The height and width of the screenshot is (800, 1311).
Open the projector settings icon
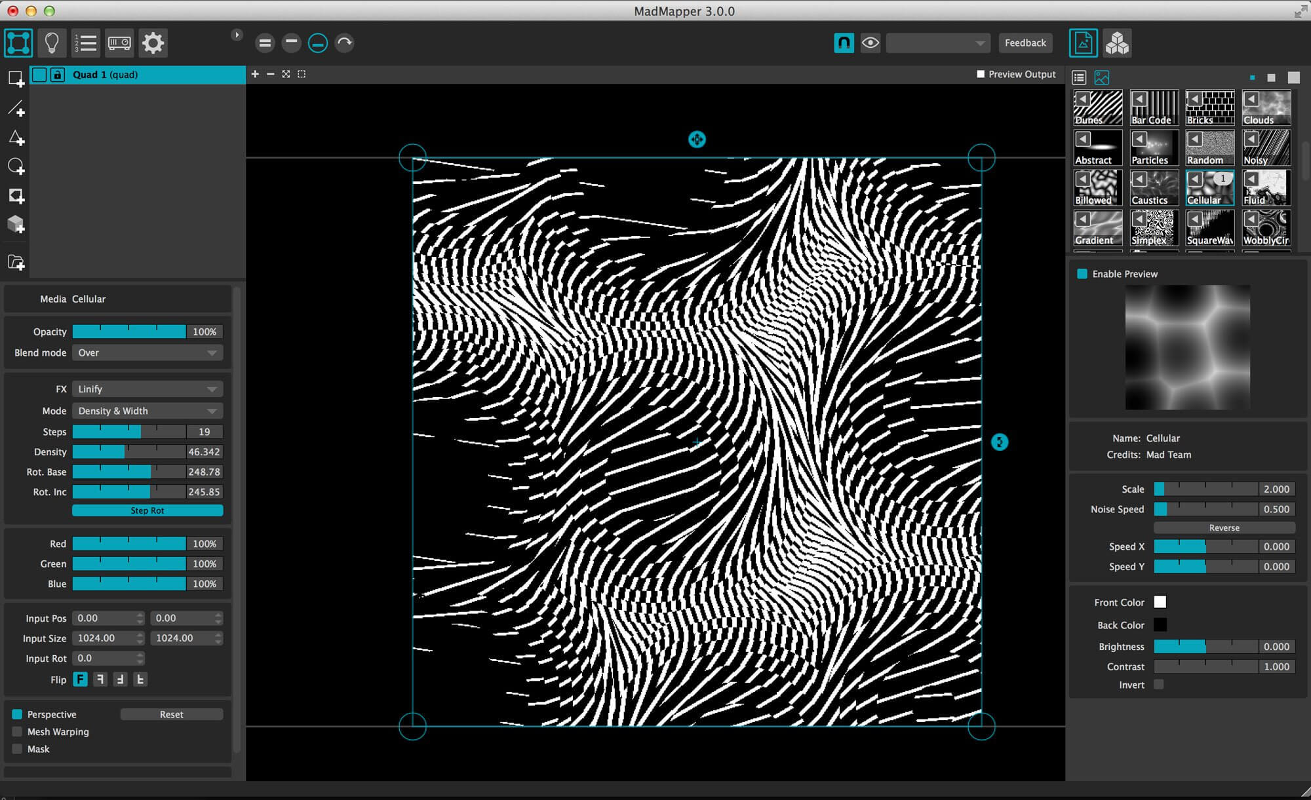point(119,43)
